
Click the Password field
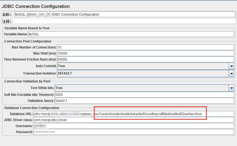[134, 132]
